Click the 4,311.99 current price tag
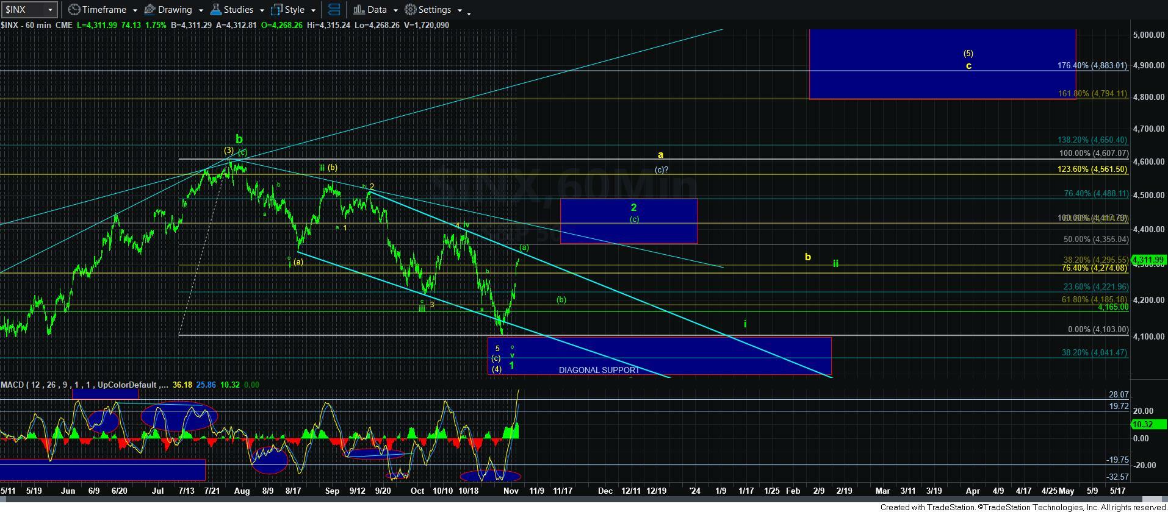Image resolution: width=1168 pixels, height=512 pixels. click(x=1148, y=260)
